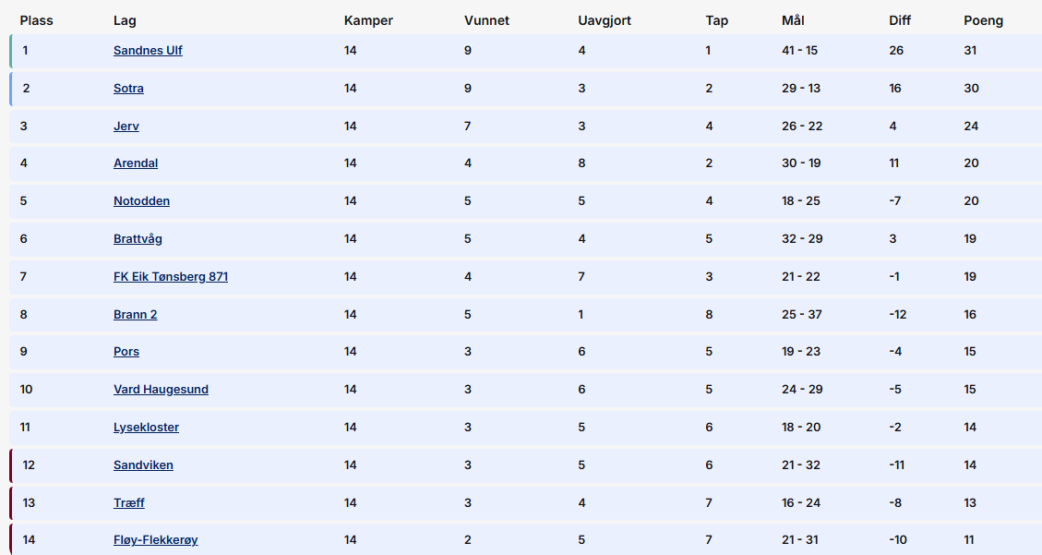Select the Træff team link
This screenshot has height=555, width=1042.
(129, 503)
